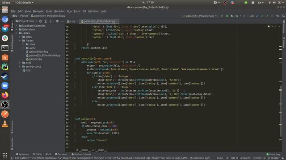Expand all in Project panel
Image resolution: width=286 pixels, height=160 pixels.
tap(46, 21)
